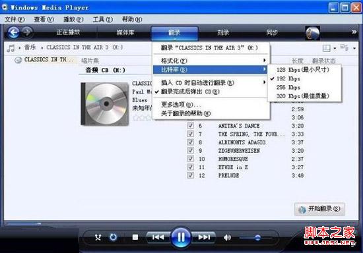Open the view options icon
363x253 pixels.
(345, 47)
